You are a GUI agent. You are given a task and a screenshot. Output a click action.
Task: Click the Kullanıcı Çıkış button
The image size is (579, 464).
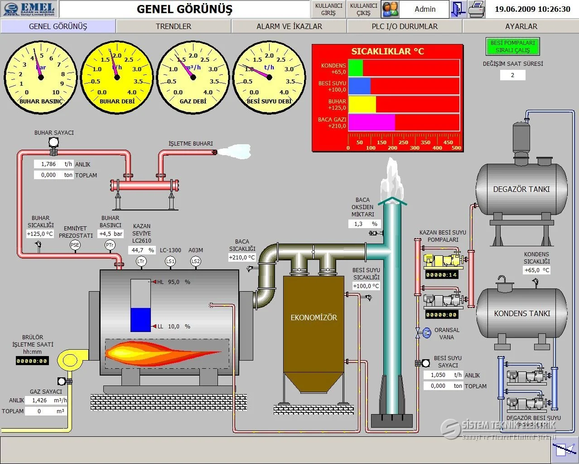[x=363, y=9]
